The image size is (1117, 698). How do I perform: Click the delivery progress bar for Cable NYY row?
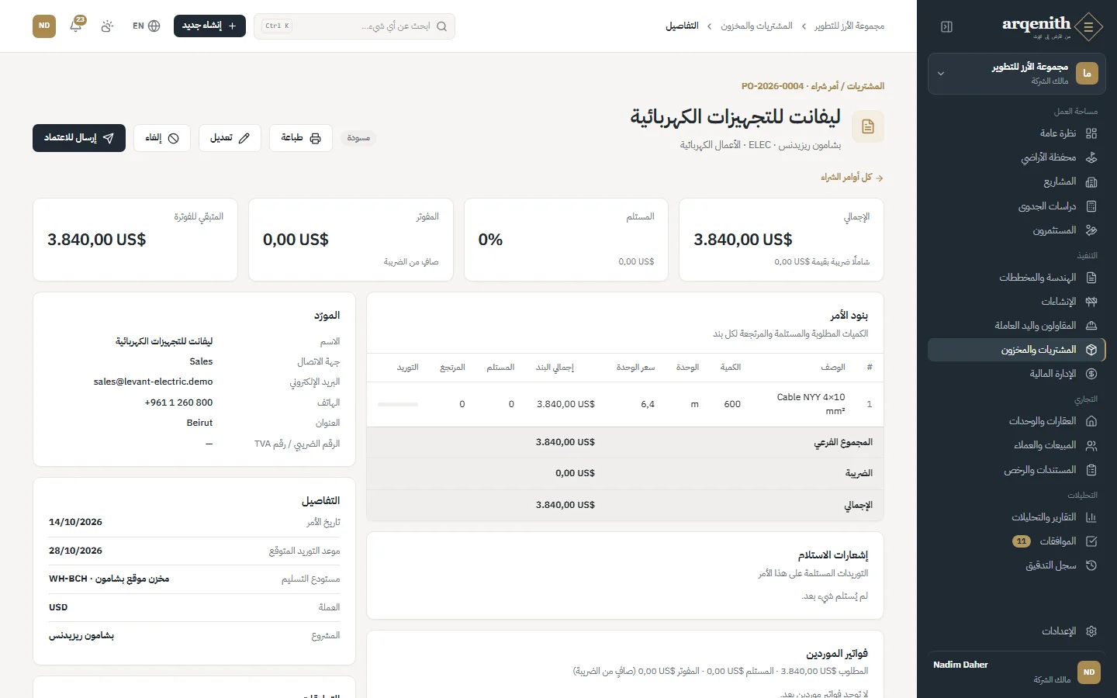tap(398, 404)
